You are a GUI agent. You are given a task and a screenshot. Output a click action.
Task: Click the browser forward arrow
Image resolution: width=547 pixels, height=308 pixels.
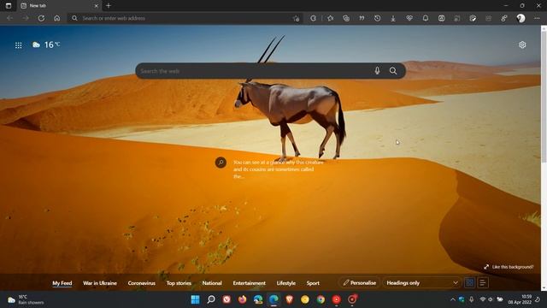pos(26,18)
